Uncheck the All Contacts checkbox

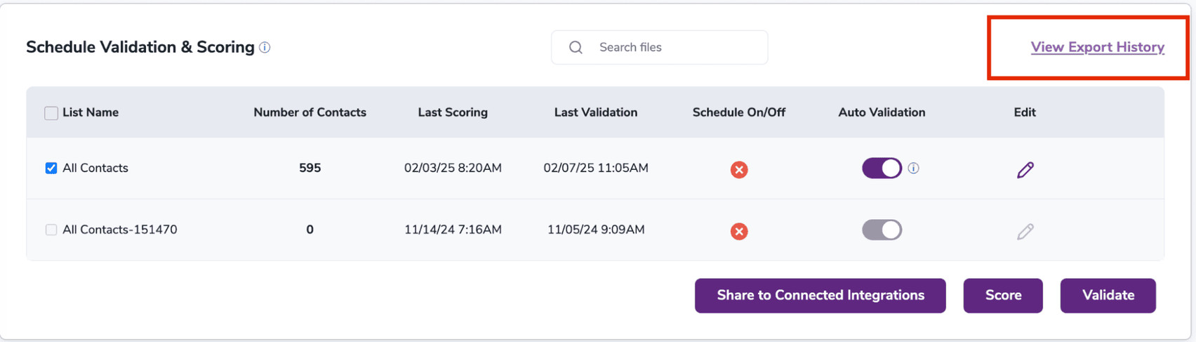51,169
